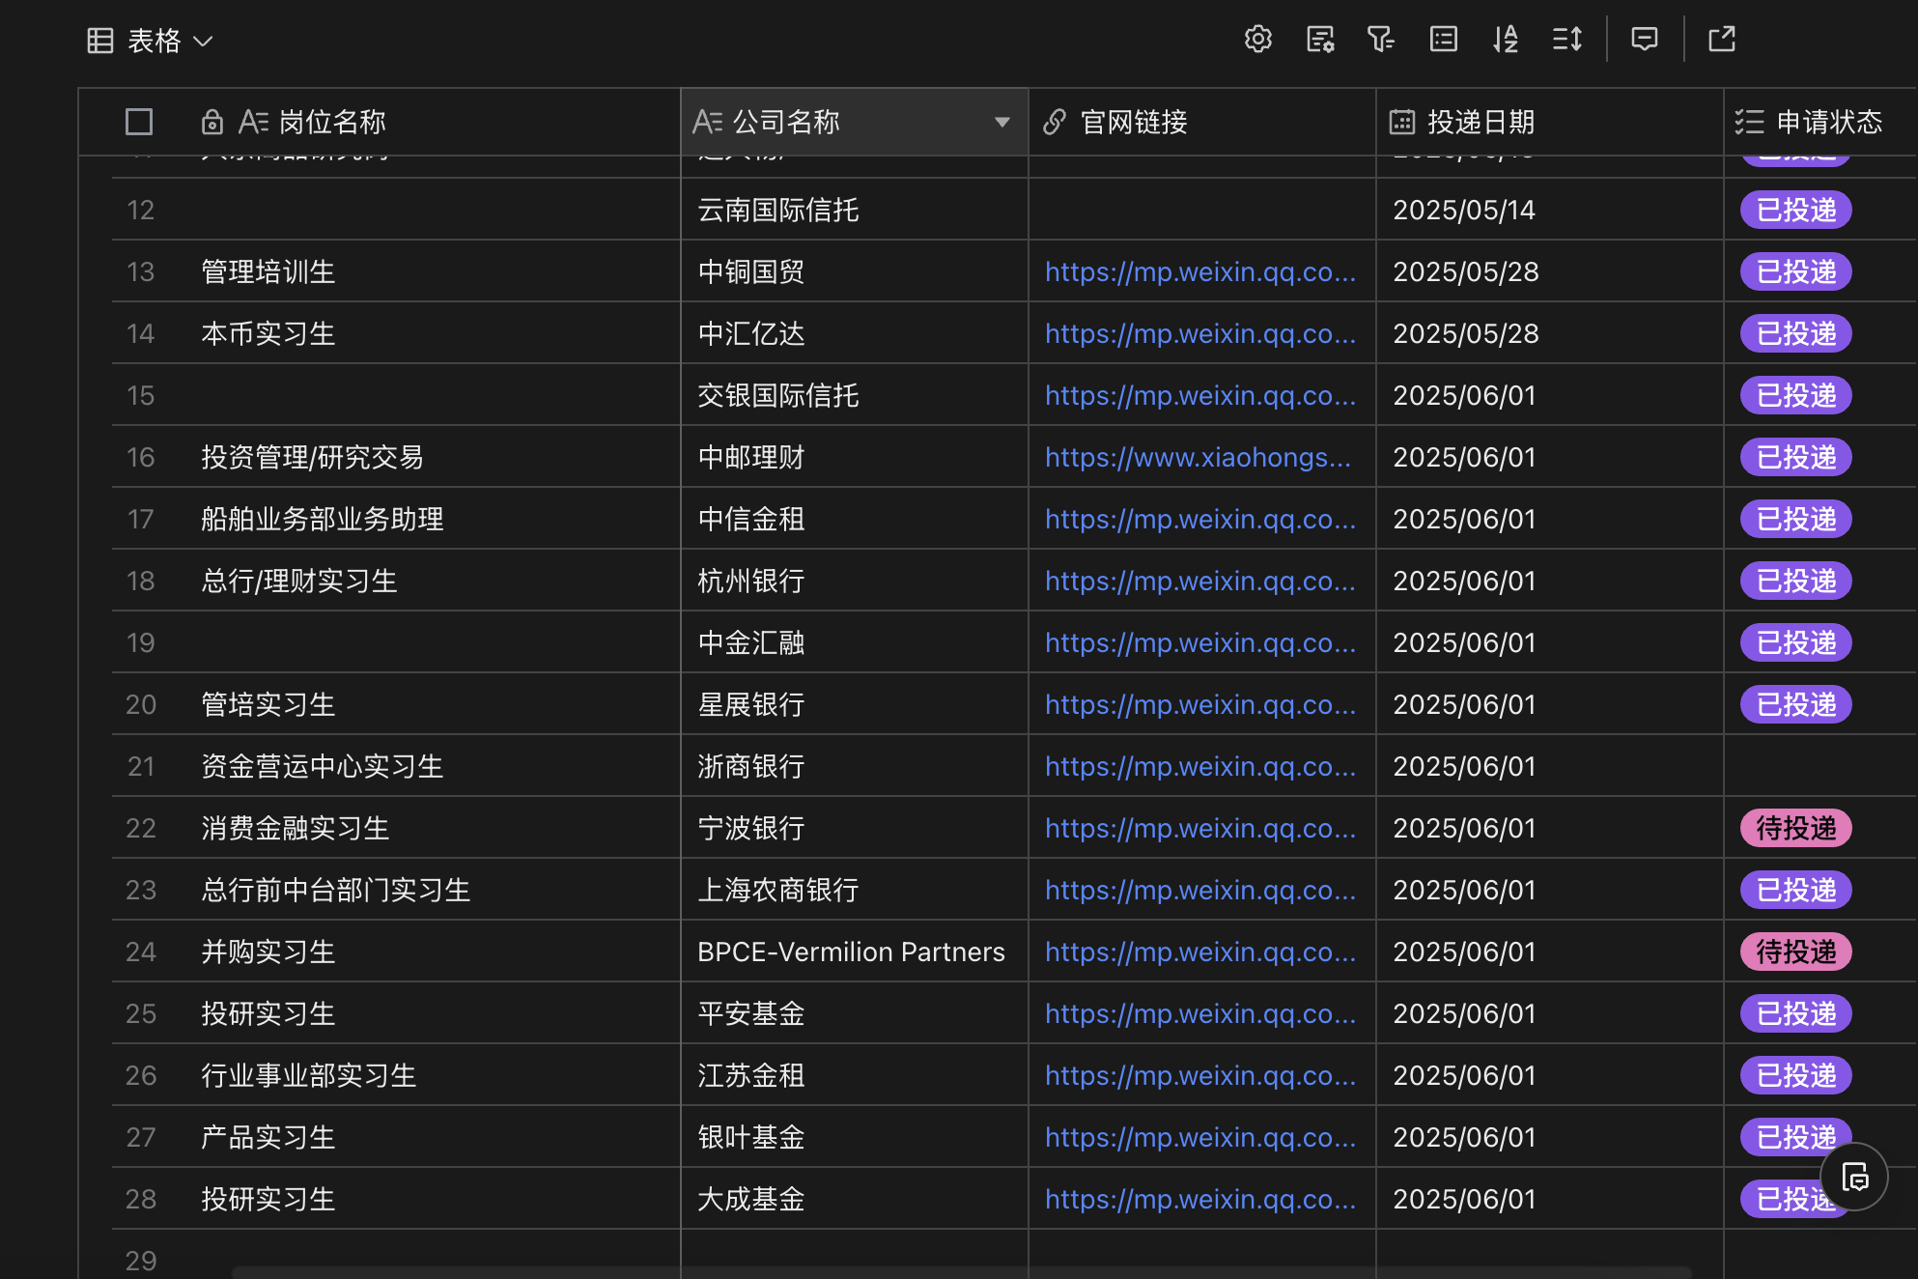Click the list icon in 申请状态 header
The height and width of the screenshot is (1279, 1918).
point(1749,122)
